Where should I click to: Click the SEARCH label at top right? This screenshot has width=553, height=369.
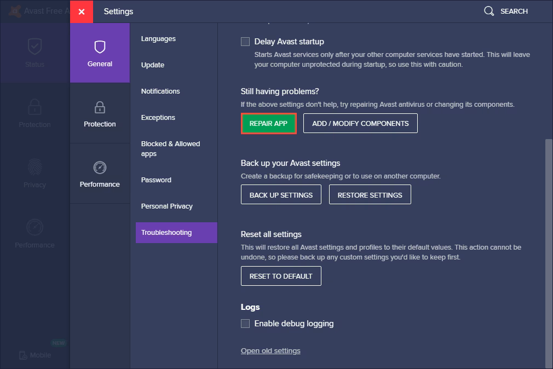click(x=514, y=11)
